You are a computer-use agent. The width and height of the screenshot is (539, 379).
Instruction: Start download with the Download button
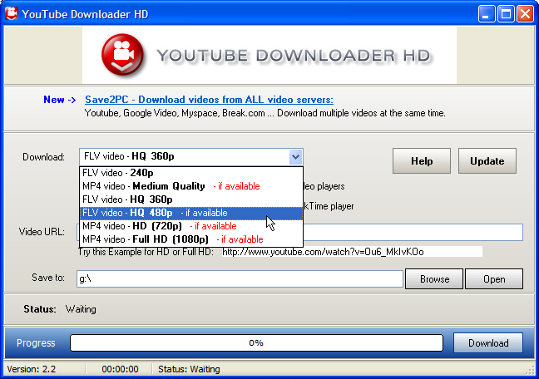coord(488,343)
